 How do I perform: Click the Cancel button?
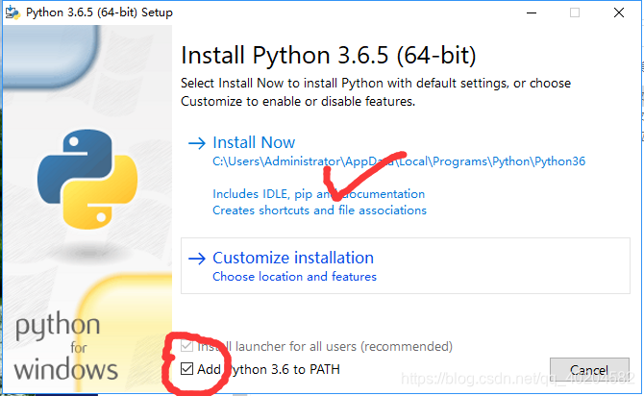[589, 371]
